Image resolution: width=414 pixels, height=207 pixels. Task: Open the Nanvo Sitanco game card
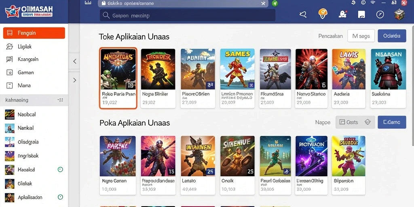click(311, 78)
